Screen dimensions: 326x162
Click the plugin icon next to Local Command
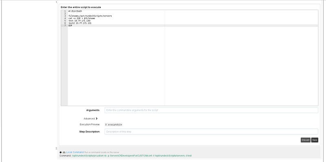click(x=64, y=152)
